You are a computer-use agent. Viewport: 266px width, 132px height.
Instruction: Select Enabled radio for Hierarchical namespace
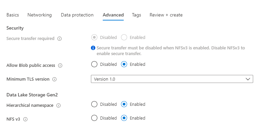(124, 104)
